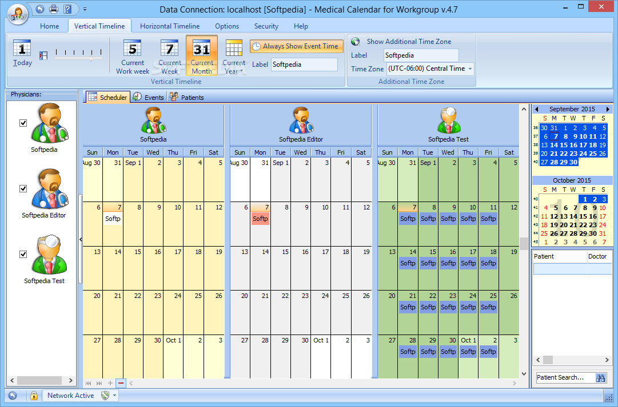Image resolution: width=618 pixels, height=407 pixels.
Task: Select Softpedia Editor avatar in sidebar
Action: [x=50, y=189]
